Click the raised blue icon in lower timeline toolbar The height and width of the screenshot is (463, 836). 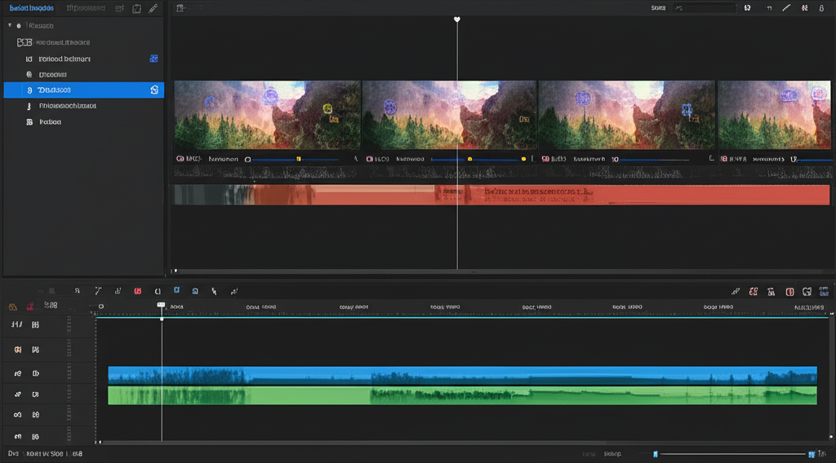click(x=176, y=290)
